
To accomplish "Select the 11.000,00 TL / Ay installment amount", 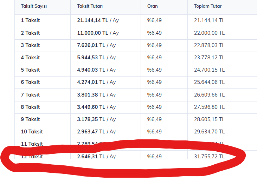I will point(98,33).
